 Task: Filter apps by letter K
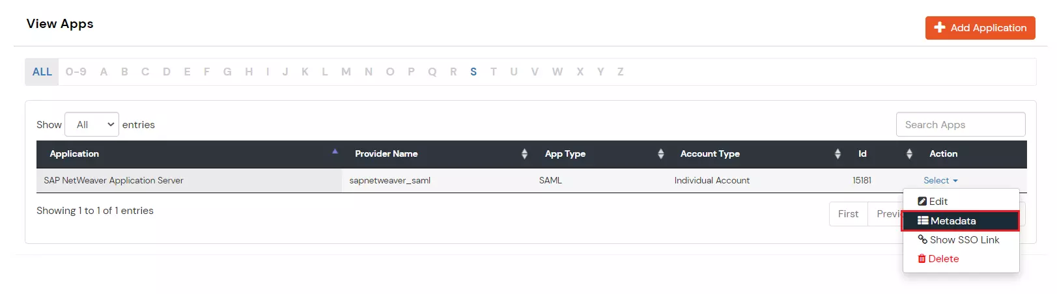pos(305,72)
